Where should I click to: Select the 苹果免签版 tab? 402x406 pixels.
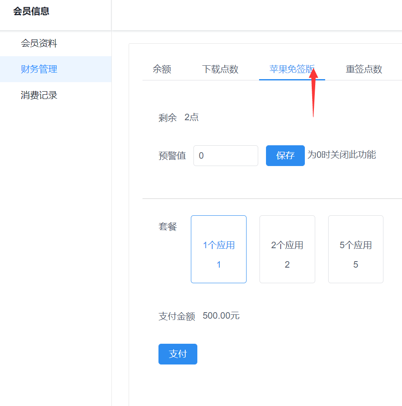[x=292, y=69]
